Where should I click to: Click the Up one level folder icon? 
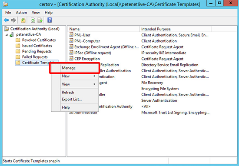23,20
